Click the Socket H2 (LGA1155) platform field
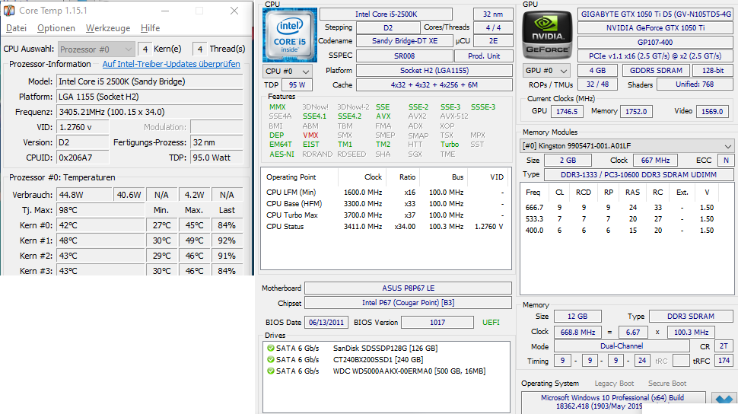738x414 pixels. [434, 71]
